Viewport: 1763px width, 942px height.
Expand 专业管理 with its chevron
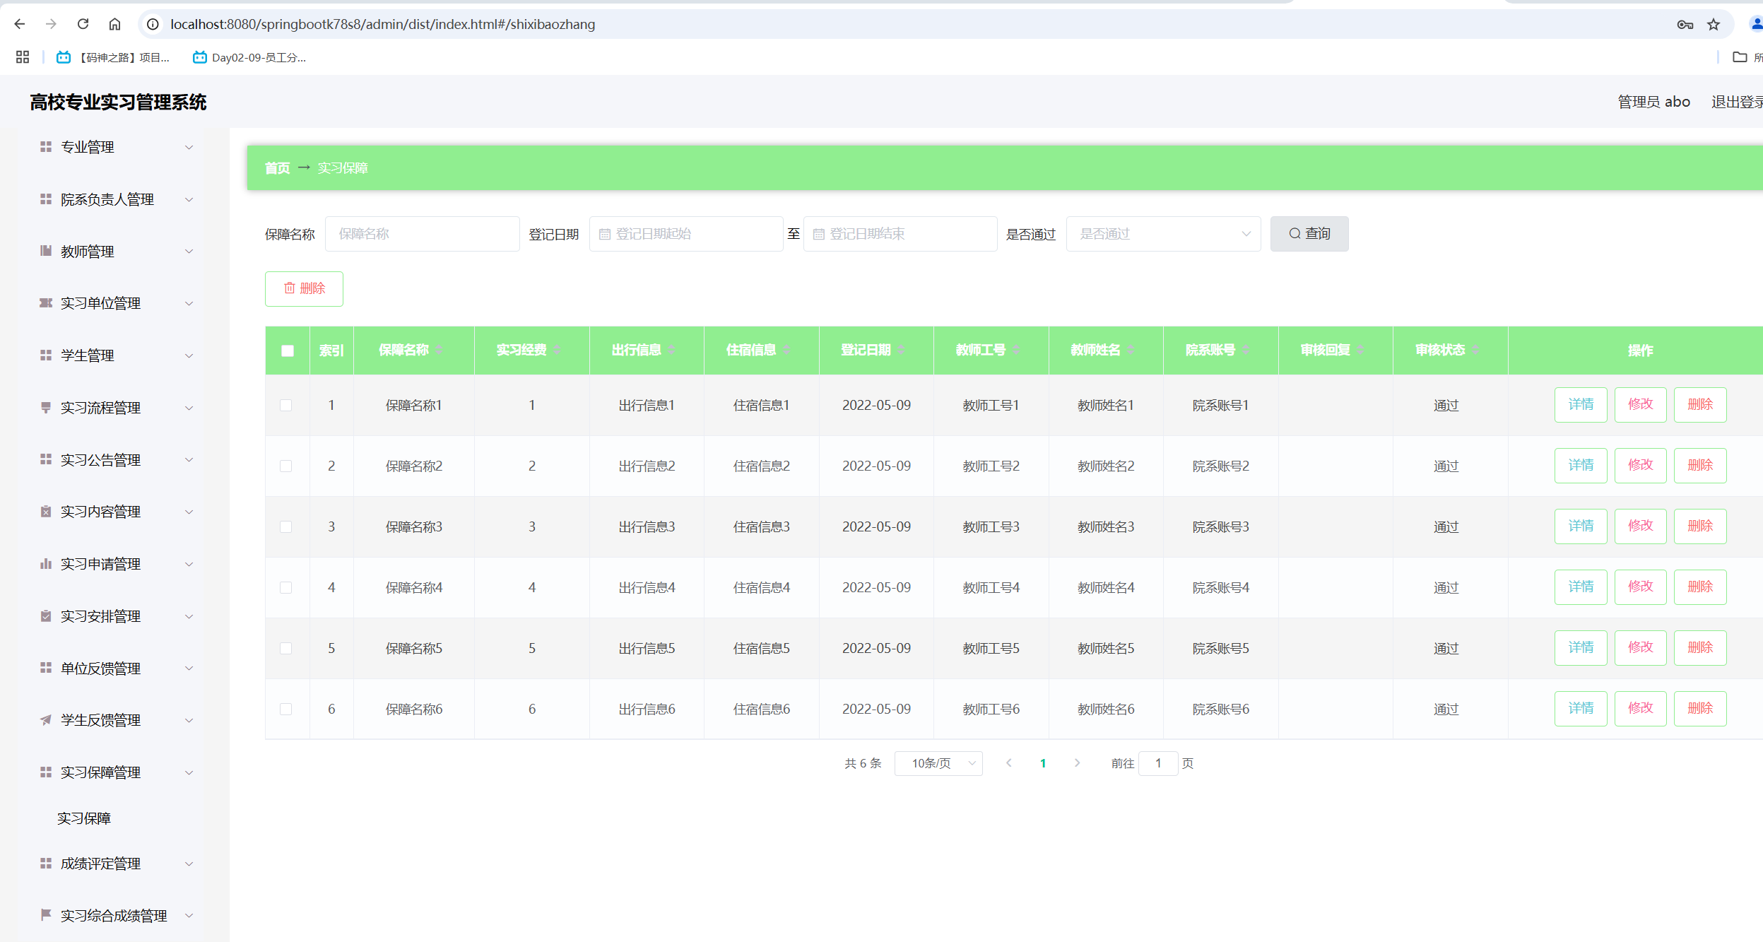click(189, 147)
